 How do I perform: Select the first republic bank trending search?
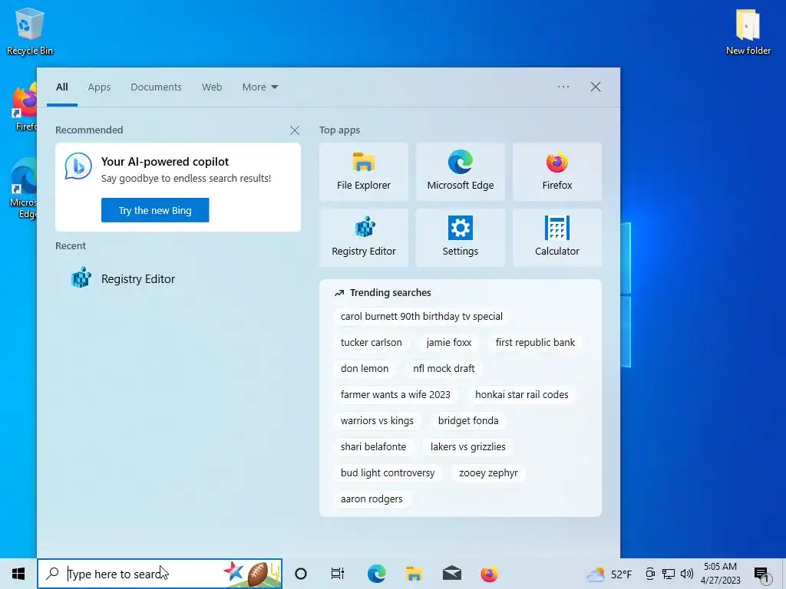click(x=535, y=343)
